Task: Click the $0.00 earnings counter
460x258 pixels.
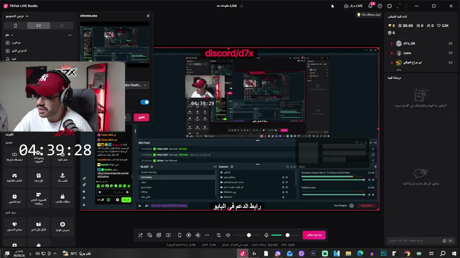Action: pos(405,26)
